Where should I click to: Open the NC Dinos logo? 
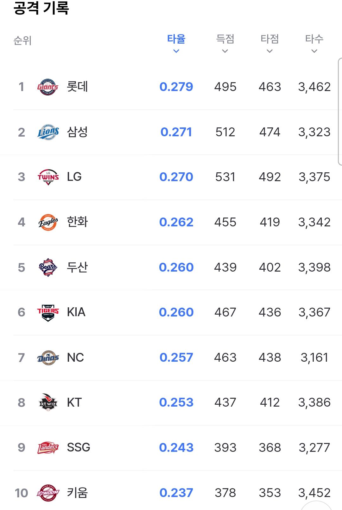(48, 358)
